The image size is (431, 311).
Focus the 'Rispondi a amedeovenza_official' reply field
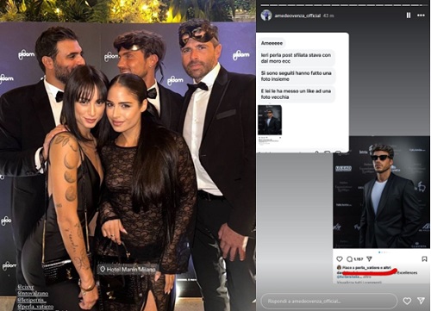[x=329, y=301]
